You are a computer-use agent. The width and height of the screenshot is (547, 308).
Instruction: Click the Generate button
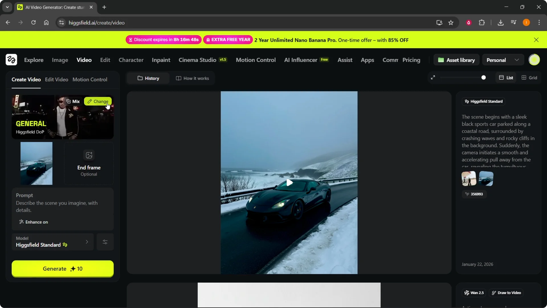pos(62,268)
